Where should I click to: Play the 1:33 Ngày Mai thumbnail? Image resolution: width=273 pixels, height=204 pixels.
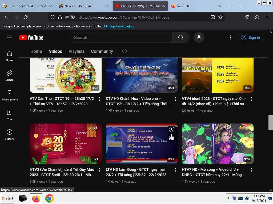[218, 75]
